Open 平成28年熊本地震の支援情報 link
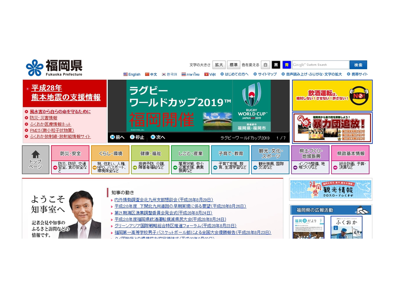Screen dimensions: 394x295 [x=65, y=94]
